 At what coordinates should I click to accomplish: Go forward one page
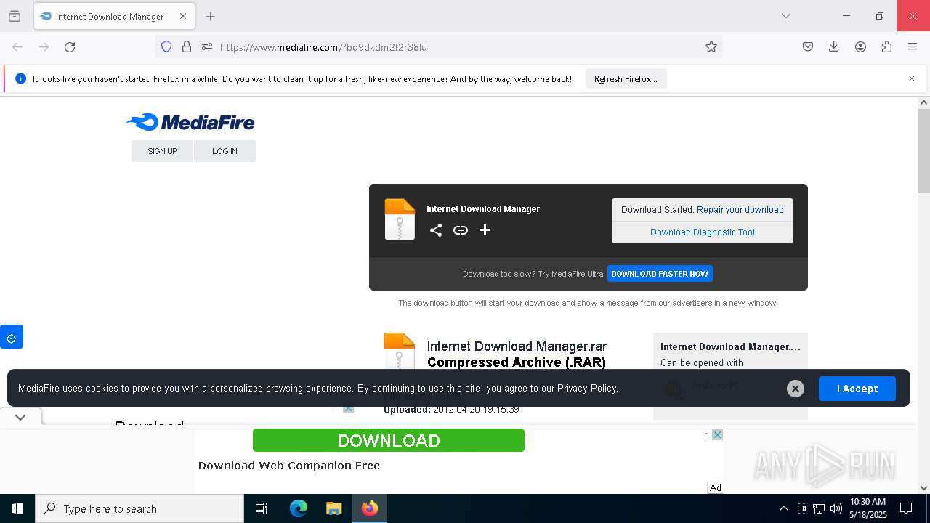point(44,46)
